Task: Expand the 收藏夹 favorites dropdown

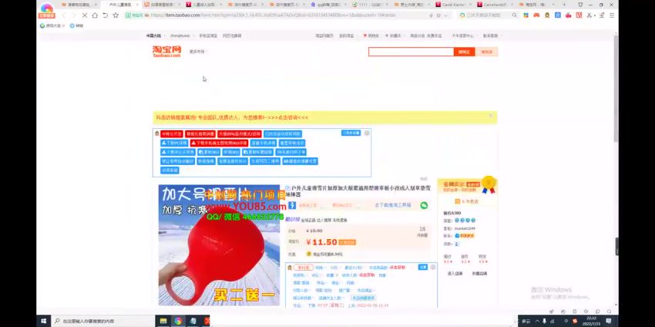Action: coord(393,36)
